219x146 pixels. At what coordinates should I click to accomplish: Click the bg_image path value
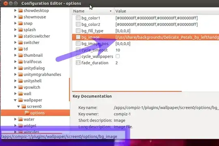[x=167, y=37]
